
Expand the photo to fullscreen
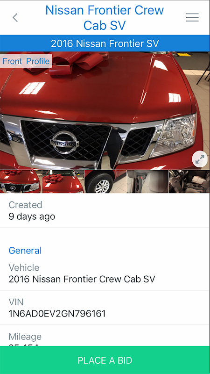(x=200, y=159)
